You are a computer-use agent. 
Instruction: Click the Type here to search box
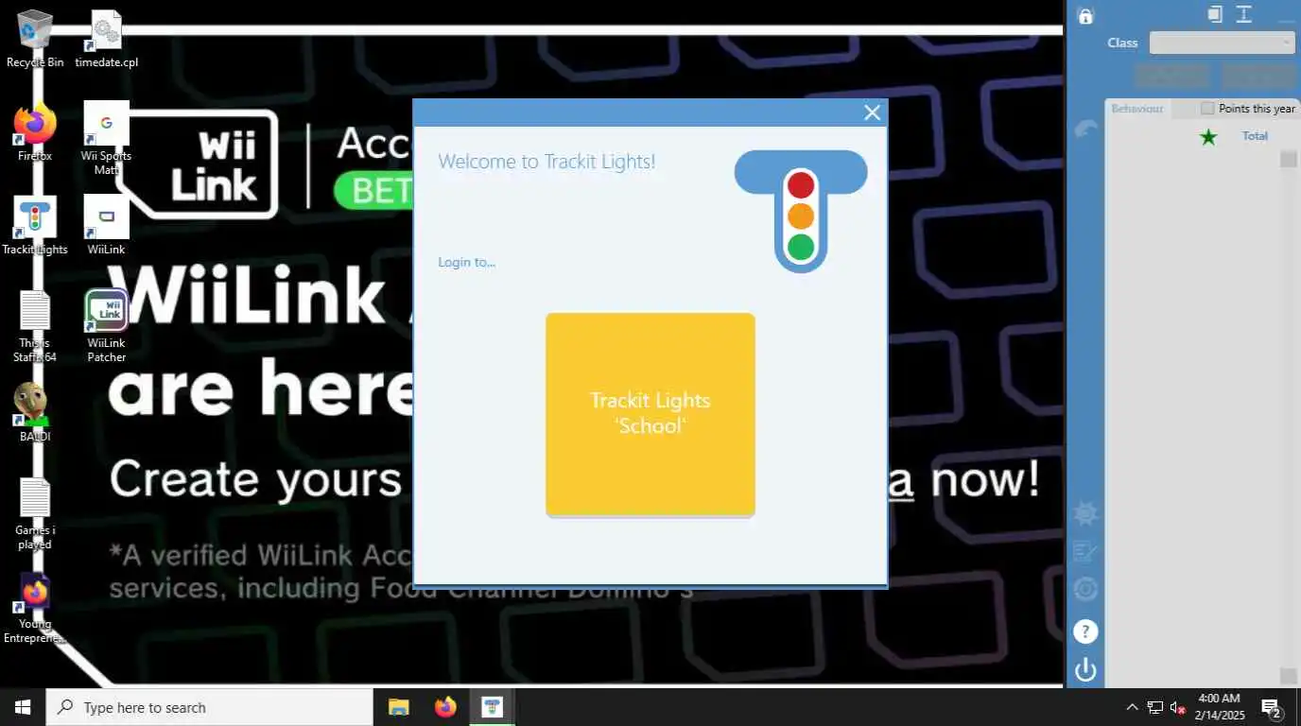click(210, 707)
